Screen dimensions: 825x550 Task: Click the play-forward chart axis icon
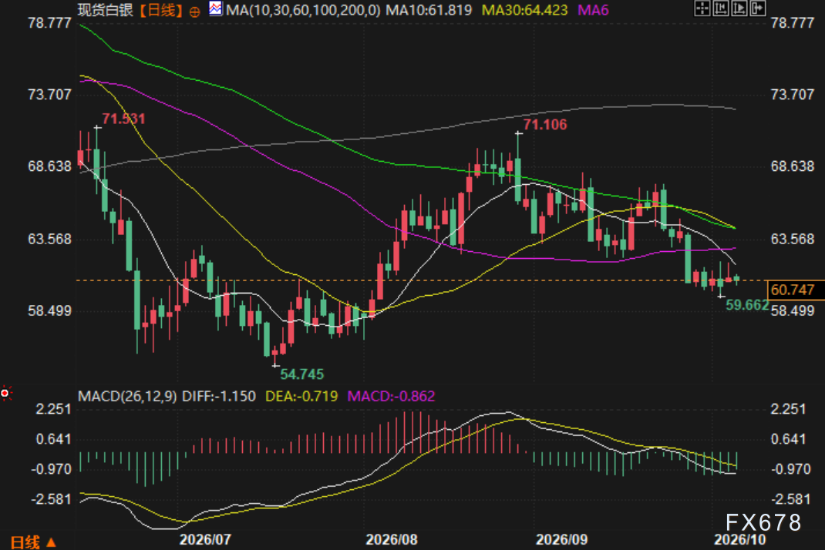click(x=739, y=8)
